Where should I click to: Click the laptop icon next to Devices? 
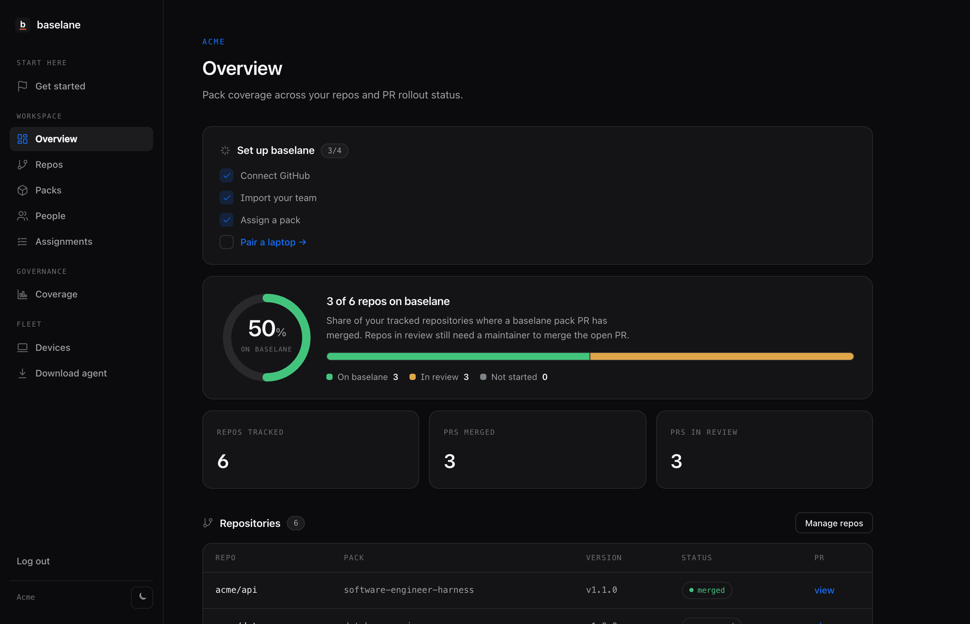click(x=22, y=348)
